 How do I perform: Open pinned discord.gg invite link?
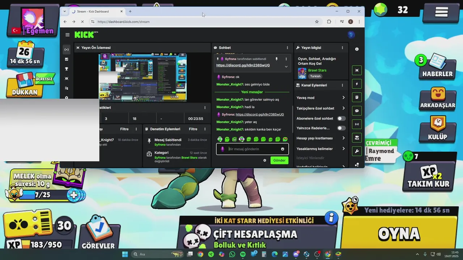tap(243, 65)
